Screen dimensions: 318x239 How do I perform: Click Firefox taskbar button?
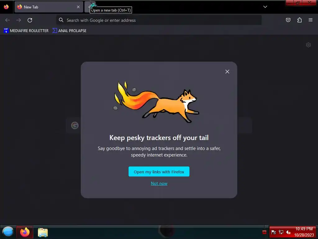(x=25, y=232)
